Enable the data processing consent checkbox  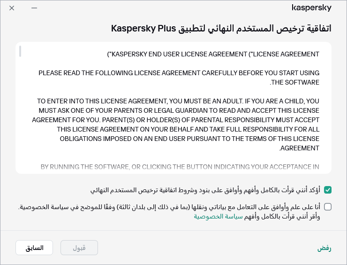[x=328, y=206]
